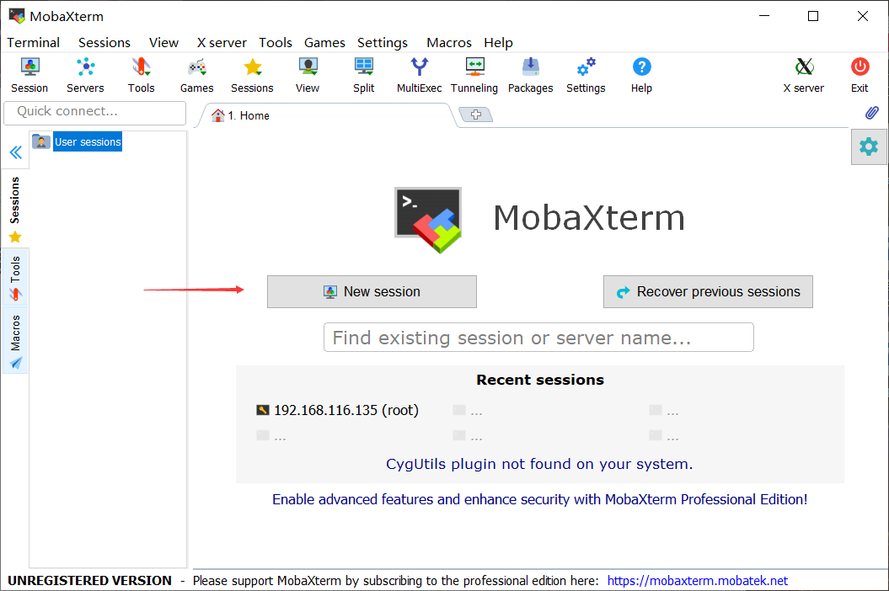Image resolution: width=889 pixels, height=591 pixels.
Task: Add a new tab with plus button
Action: click(476, 114)
